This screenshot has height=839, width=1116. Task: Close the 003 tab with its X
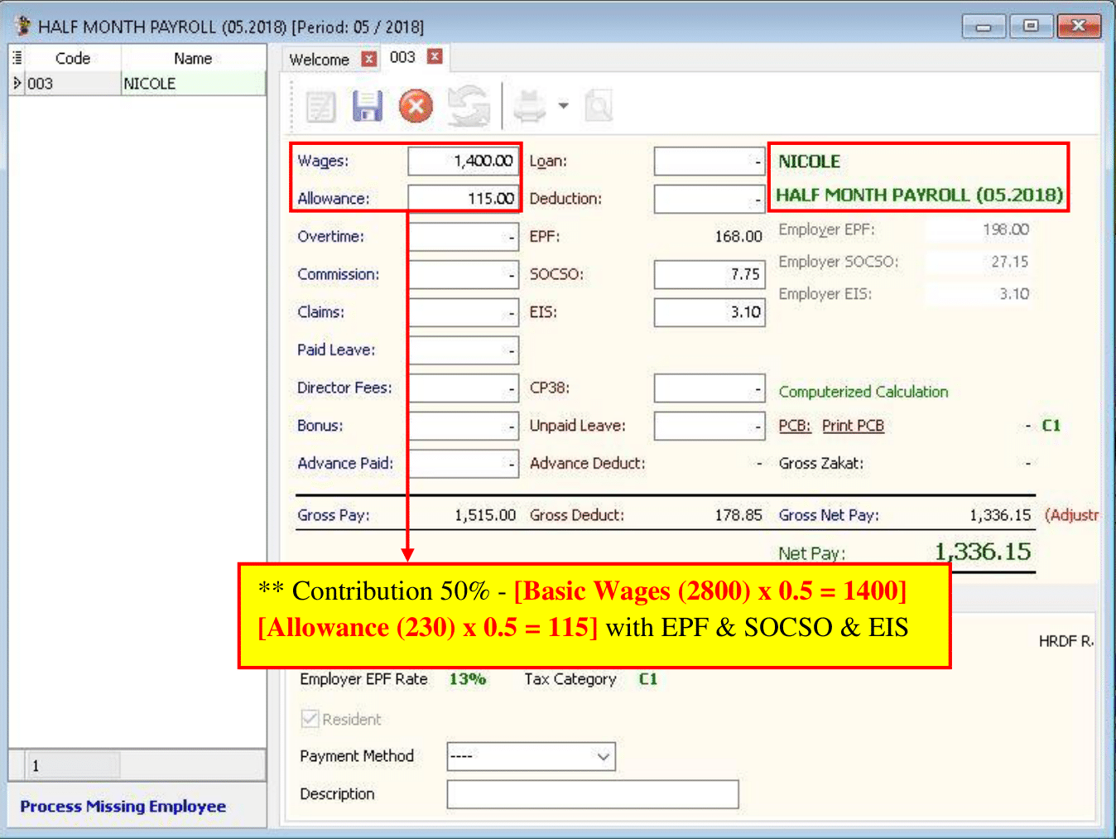coord(435,56)
